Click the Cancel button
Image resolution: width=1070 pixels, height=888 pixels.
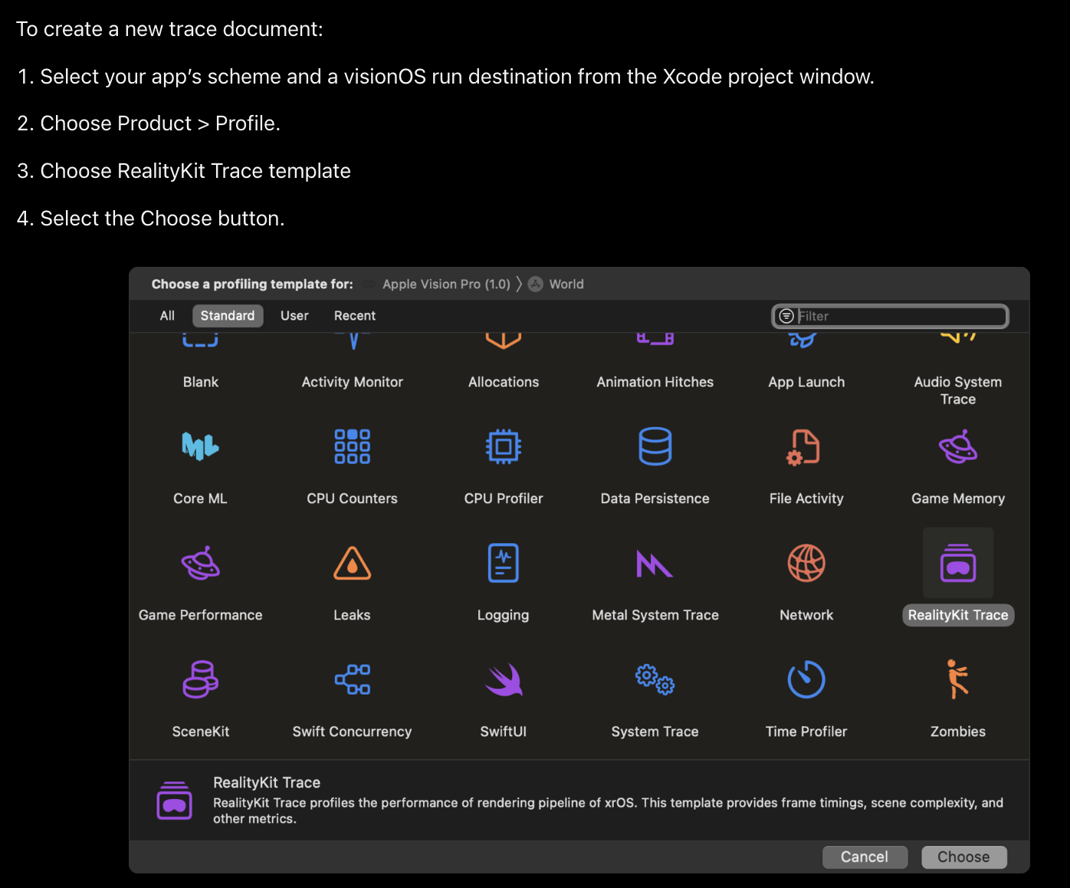(x=865, y=857)
